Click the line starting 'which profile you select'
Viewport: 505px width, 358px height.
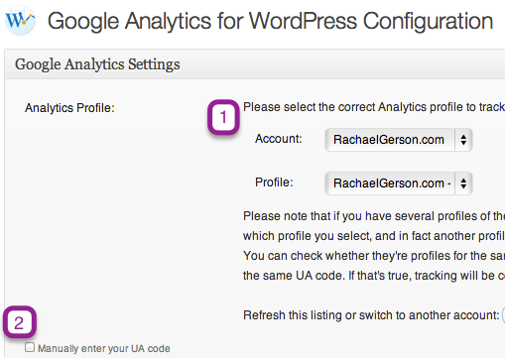point(374,236)
